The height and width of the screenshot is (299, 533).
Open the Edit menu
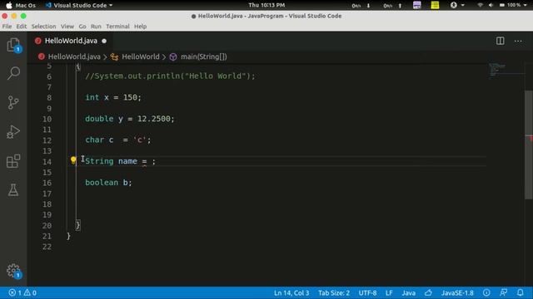tap(22, 26)
